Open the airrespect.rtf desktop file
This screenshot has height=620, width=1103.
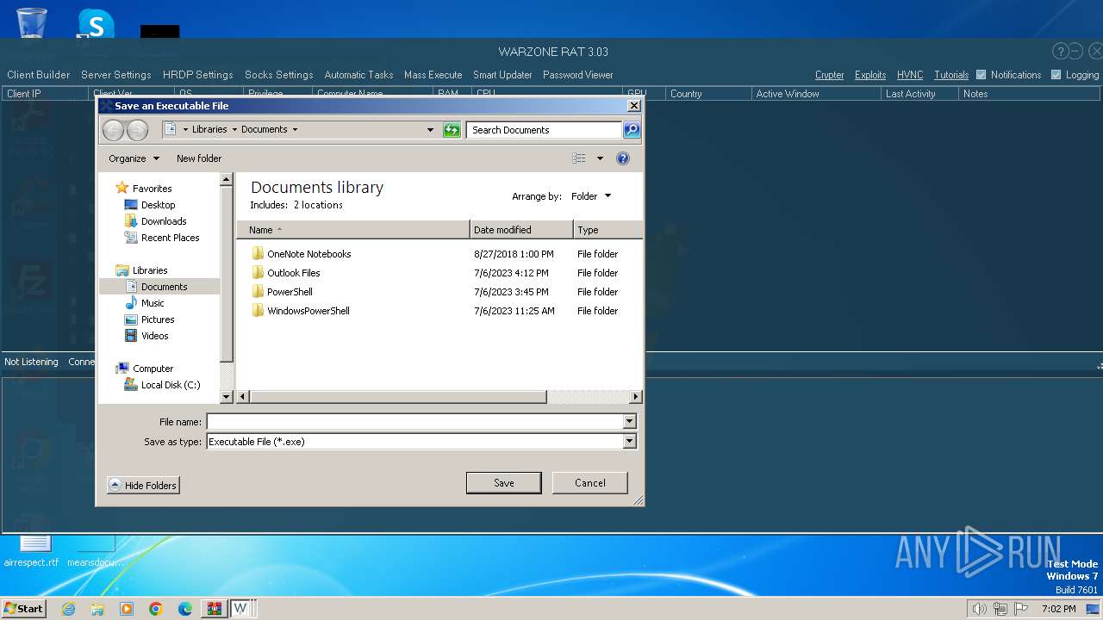(x=32, y=550)
